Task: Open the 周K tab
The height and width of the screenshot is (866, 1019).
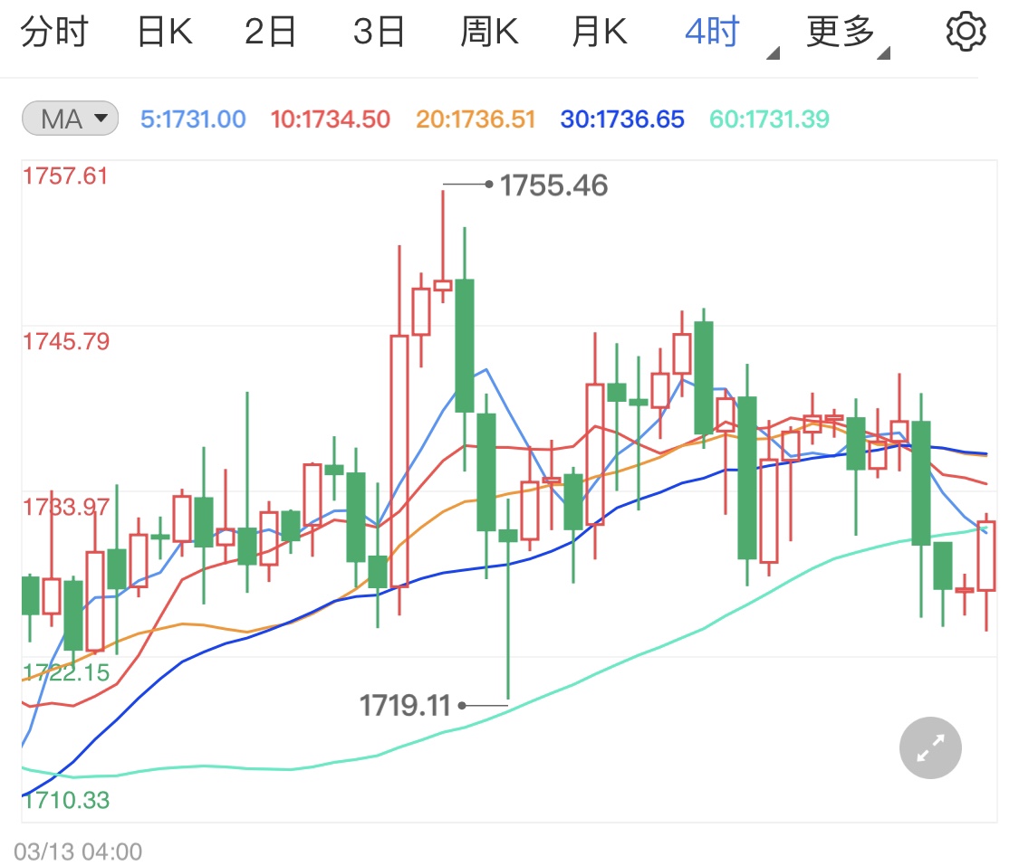Action: click(x=489, y=32)
